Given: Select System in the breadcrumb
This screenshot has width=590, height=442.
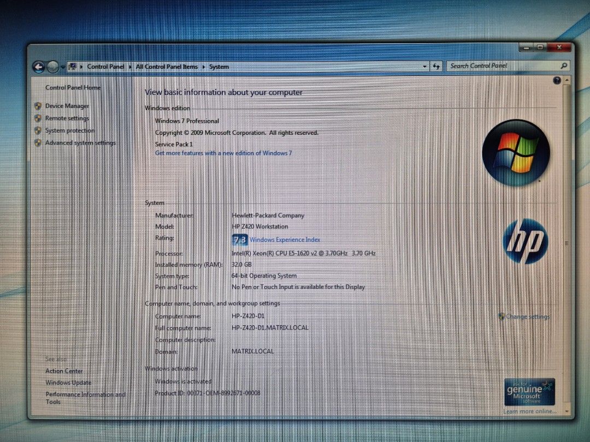Looking at the screenshot, I should coord(219,67).
